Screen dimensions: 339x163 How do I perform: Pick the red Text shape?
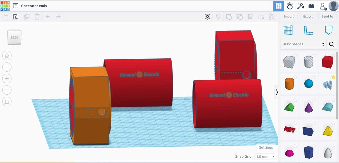(x=289, y=129)
